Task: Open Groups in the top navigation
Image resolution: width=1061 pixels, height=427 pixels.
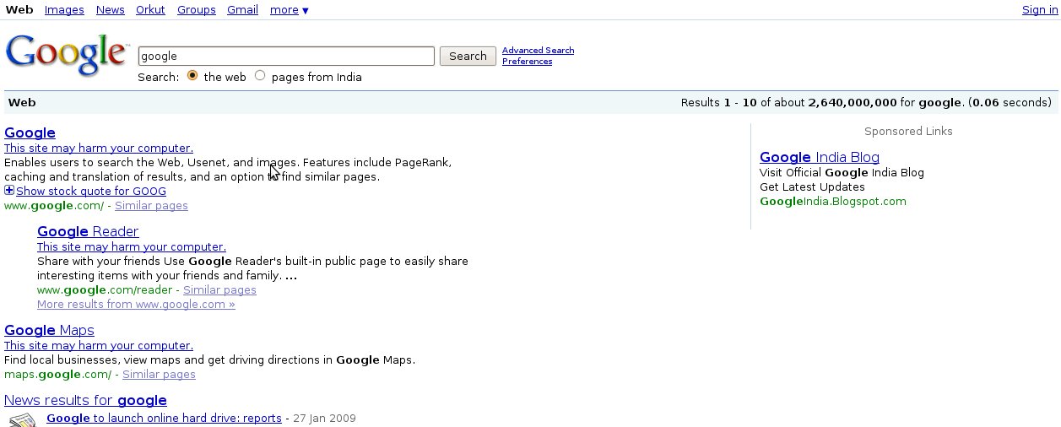Action: (197, 10)
